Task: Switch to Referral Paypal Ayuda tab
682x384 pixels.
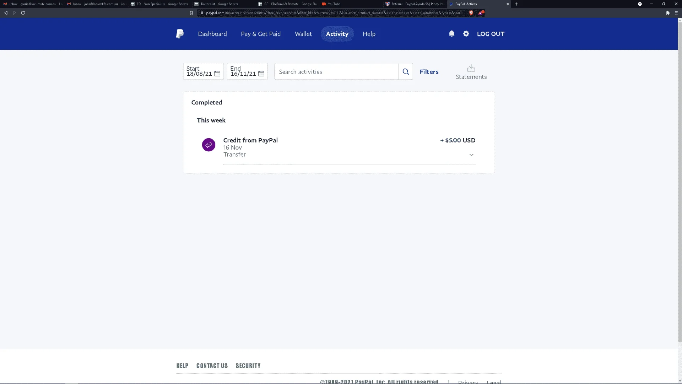Action: point(415,4)
